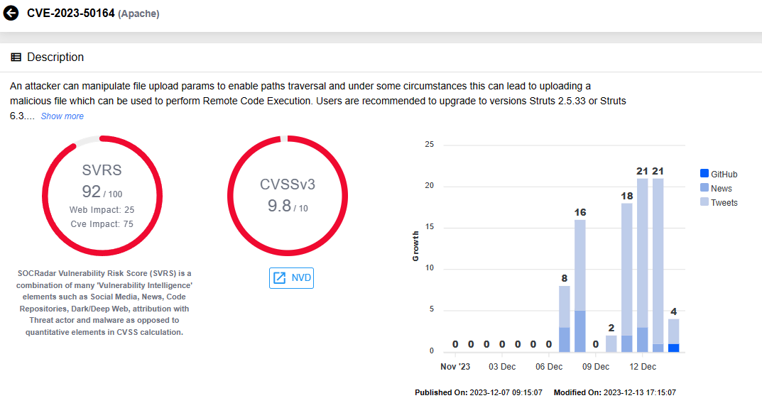The height and width of the screenshot is (403, 762).
Task: Click the 09 Dec axis label
Action: [x=596, y=367]
